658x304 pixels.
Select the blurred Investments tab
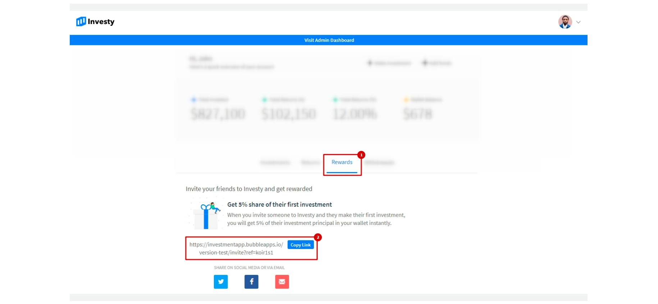click(x=275, y=163)
